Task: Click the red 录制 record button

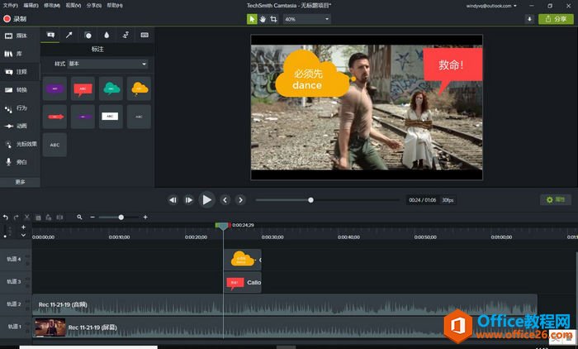Action: [x=15, y=18]
